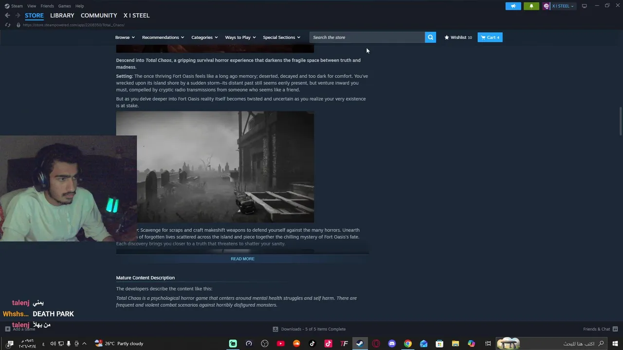Show hidden system tray icons
623x350 pixels.
84,344
